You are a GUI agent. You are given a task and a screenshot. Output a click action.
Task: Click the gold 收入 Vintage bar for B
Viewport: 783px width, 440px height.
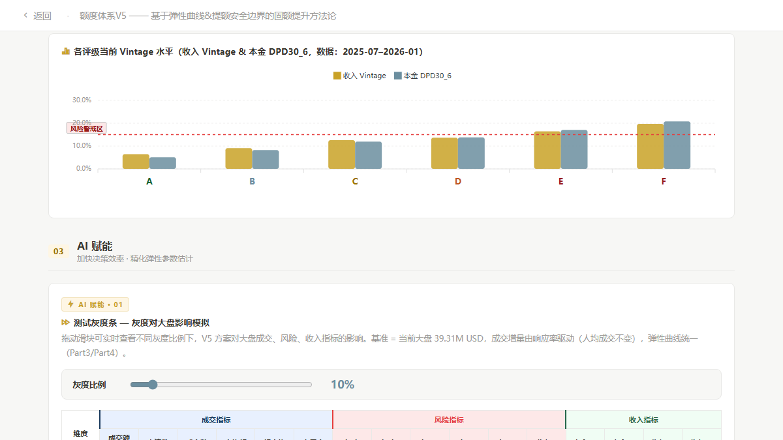tap(239, 158)
